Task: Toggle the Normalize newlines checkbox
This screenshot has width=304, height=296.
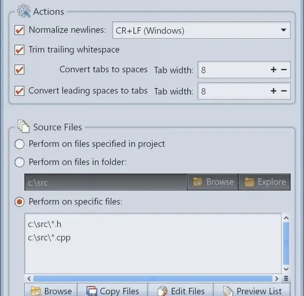Action: click(20, 30)
